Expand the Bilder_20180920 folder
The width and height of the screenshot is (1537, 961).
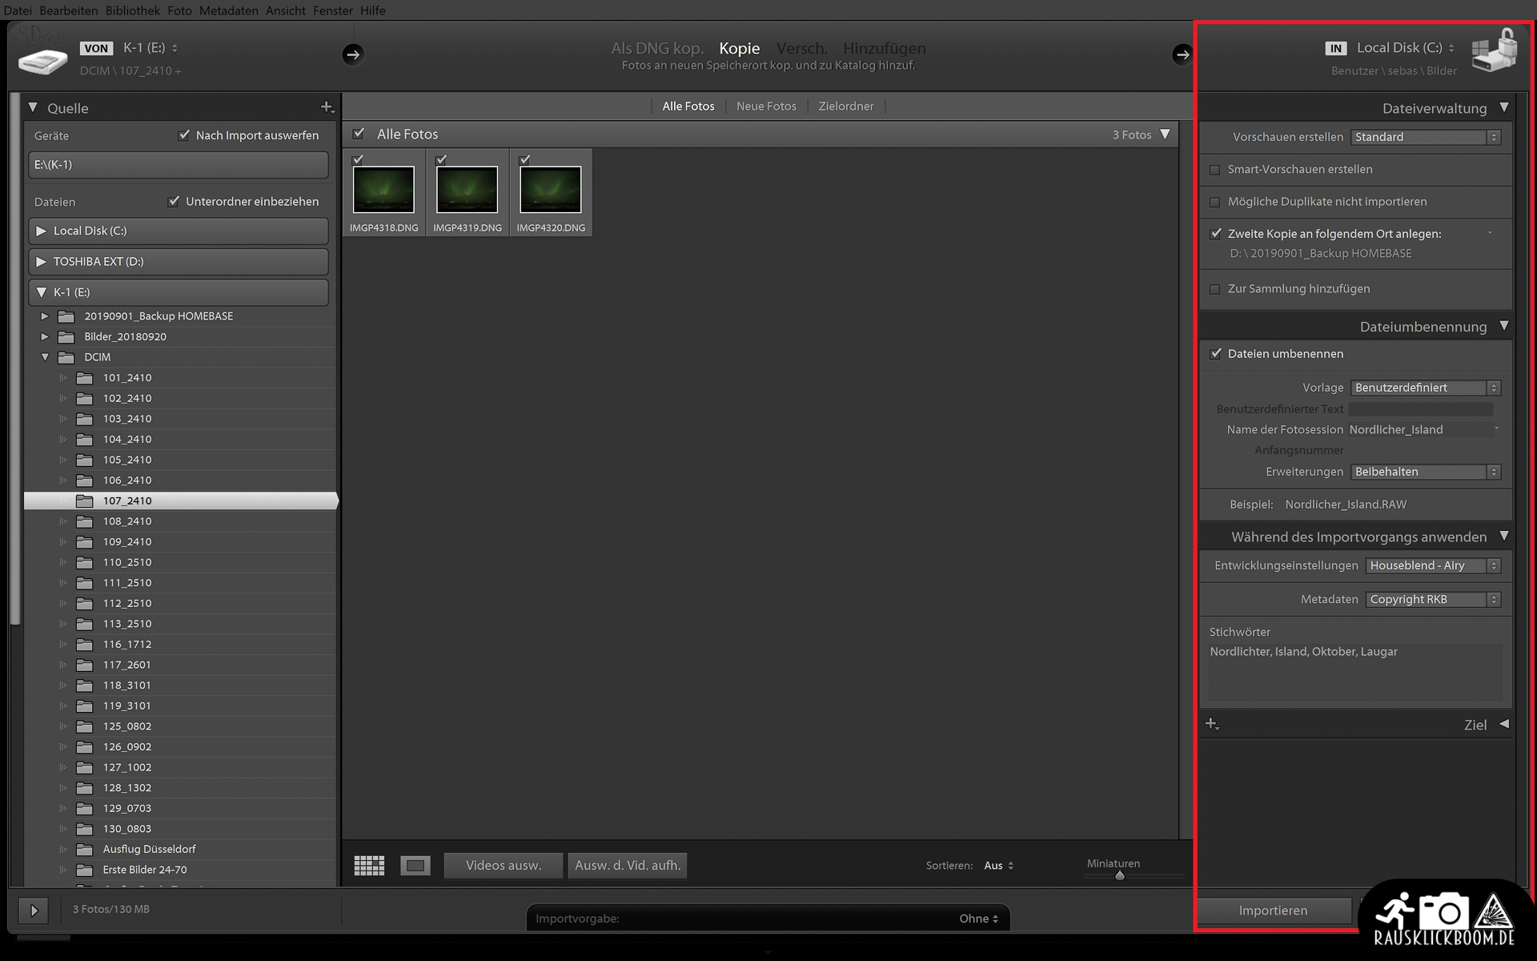(45, 336)
